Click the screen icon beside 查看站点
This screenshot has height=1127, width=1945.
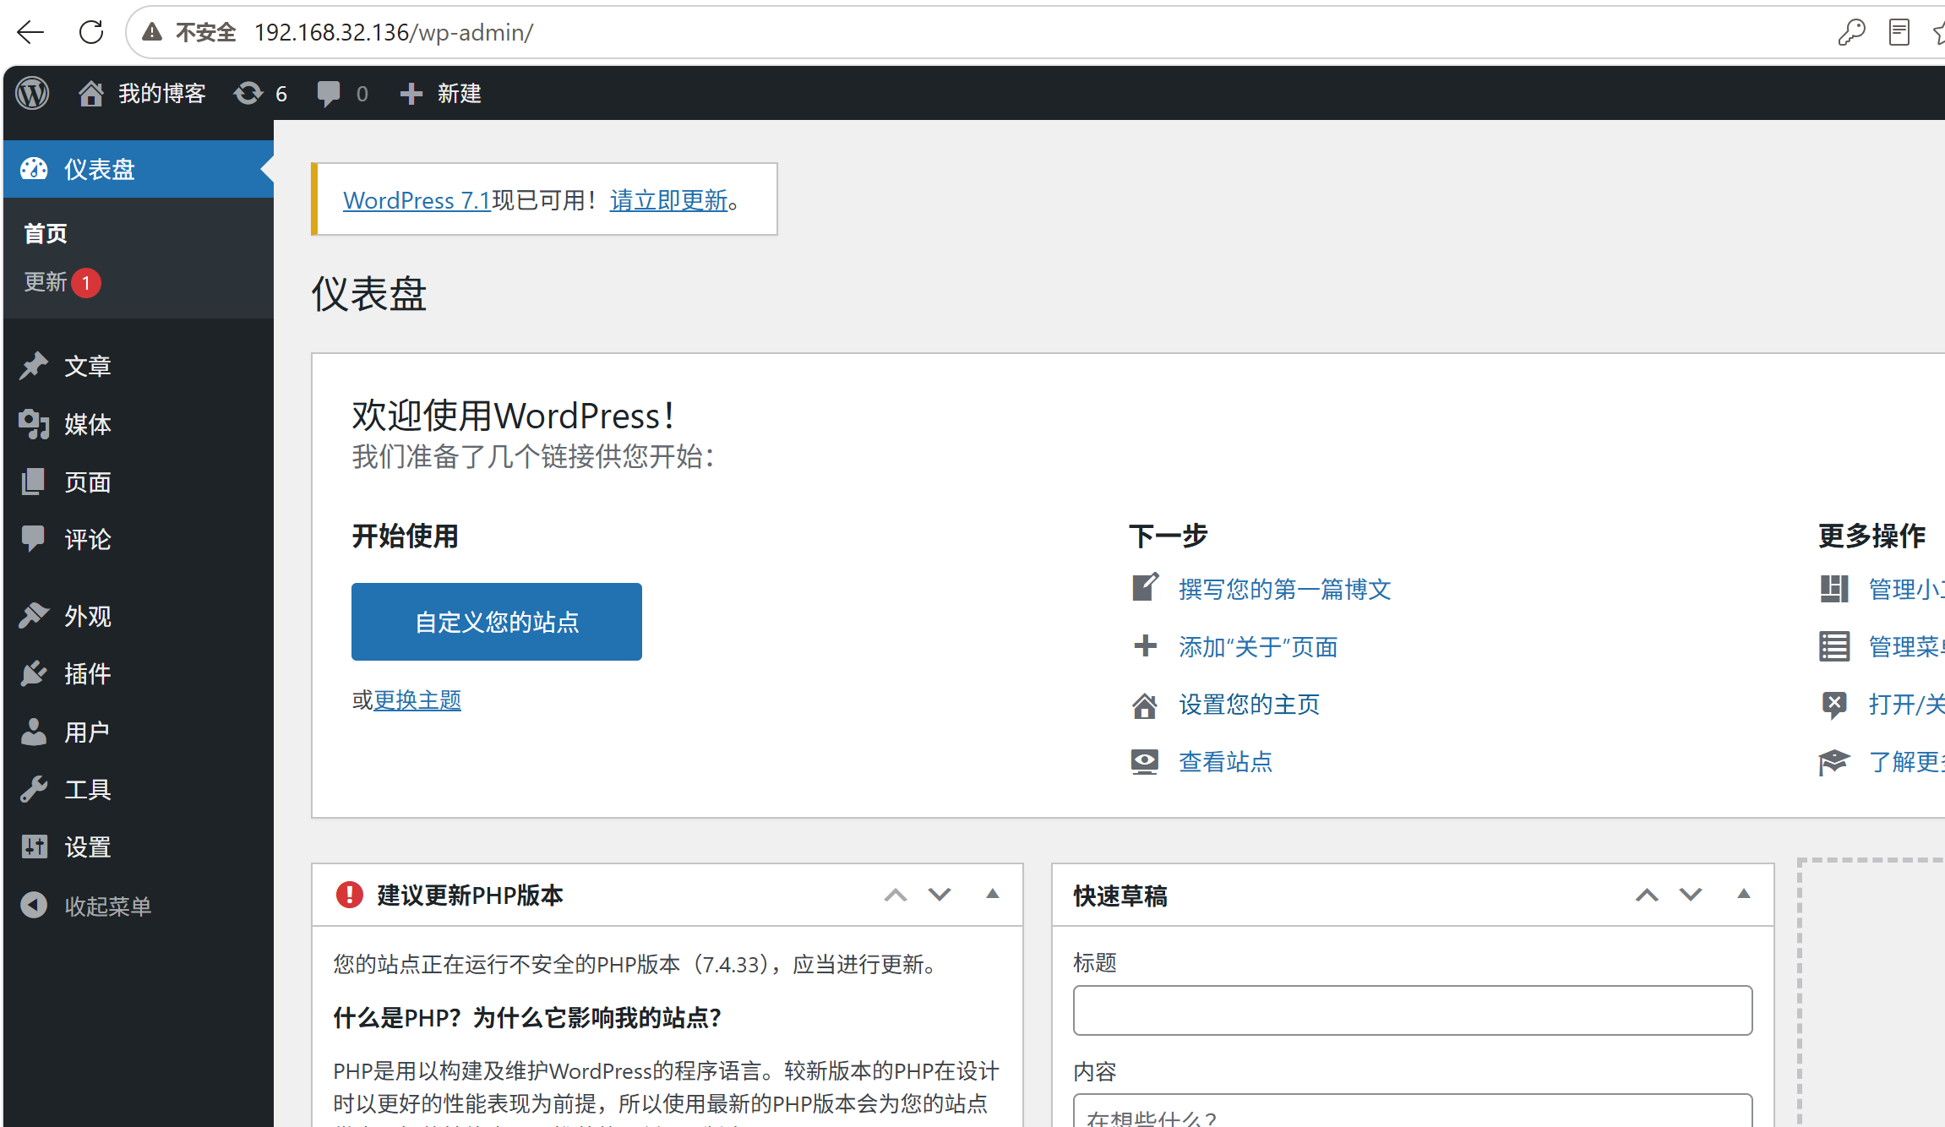pyautogui.click(x=1145, y=762)
